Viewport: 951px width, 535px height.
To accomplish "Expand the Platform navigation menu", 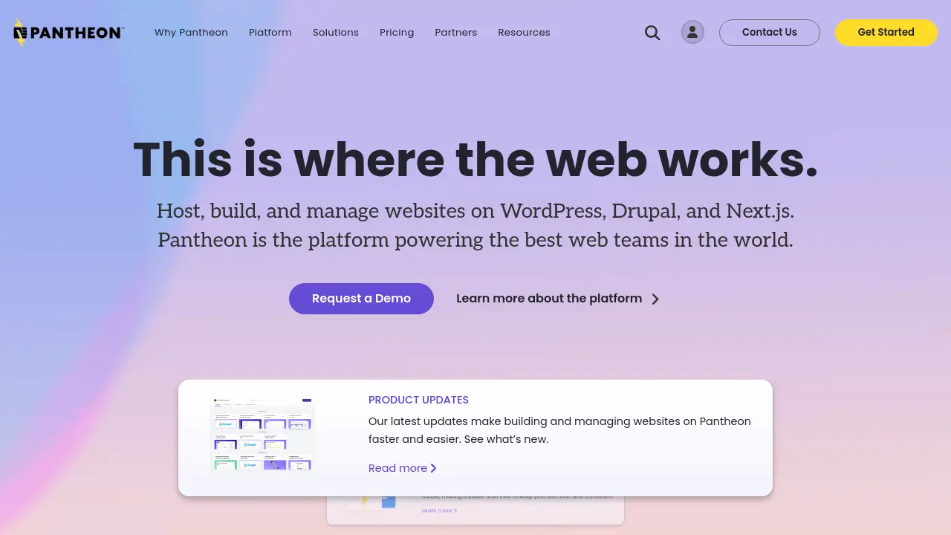I will (270, 33).
